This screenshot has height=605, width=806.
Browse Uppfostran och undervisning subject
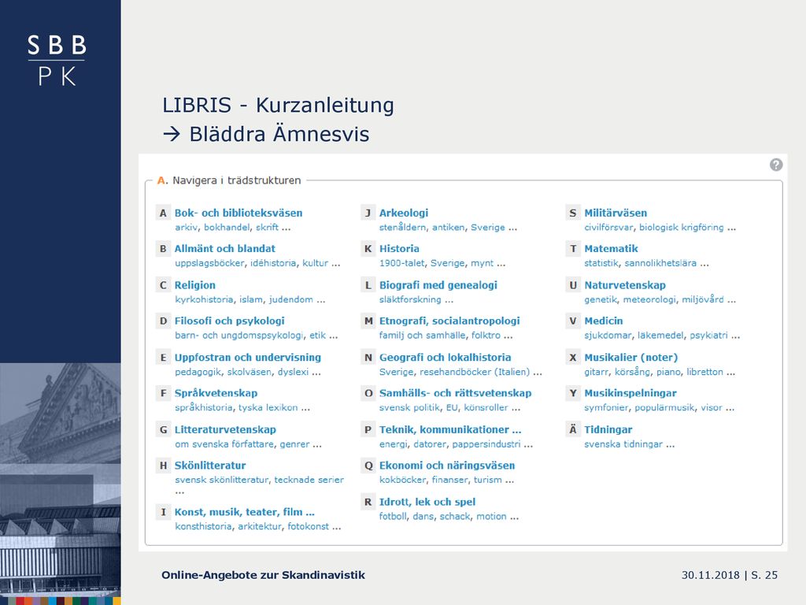point(247,357)
